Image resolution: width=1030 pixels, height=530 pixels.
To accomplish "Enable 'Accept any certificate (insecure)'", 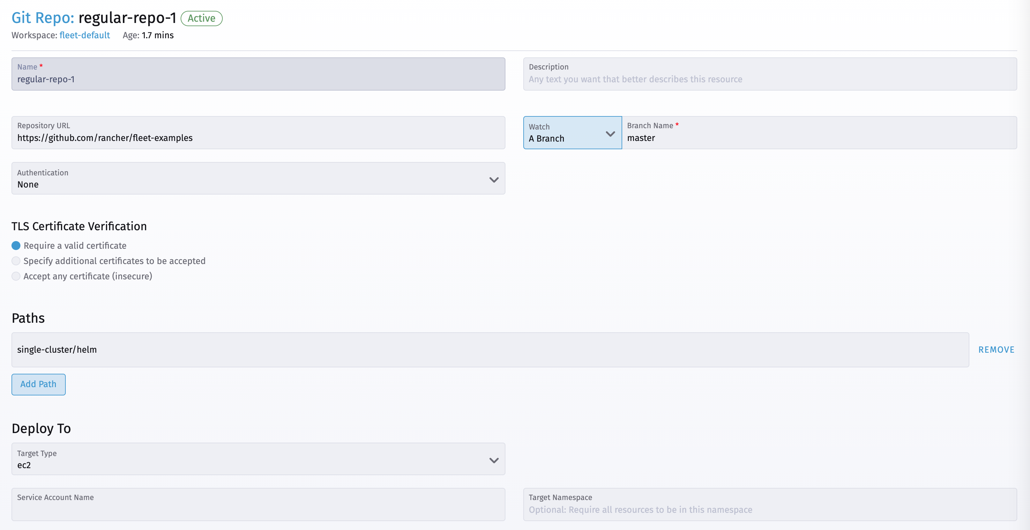I will coord(16,276).
